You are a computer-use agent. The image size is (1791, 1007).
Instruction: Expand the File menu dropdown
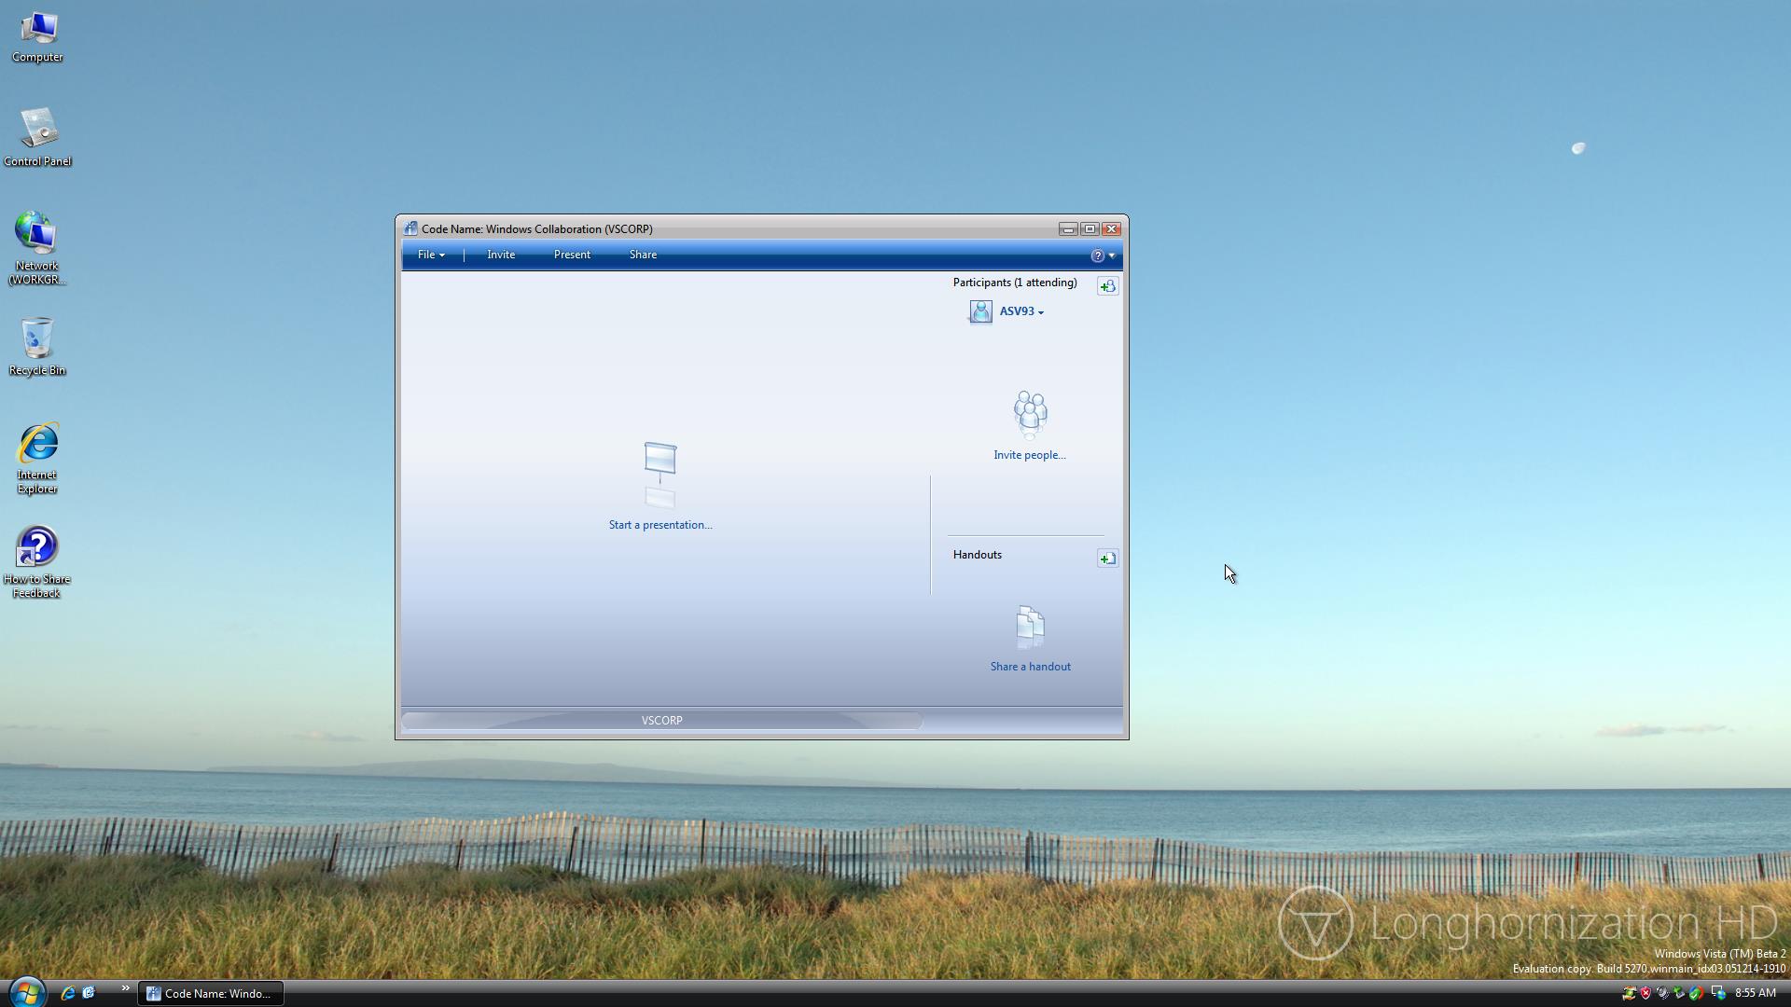[x=430, y=255]
